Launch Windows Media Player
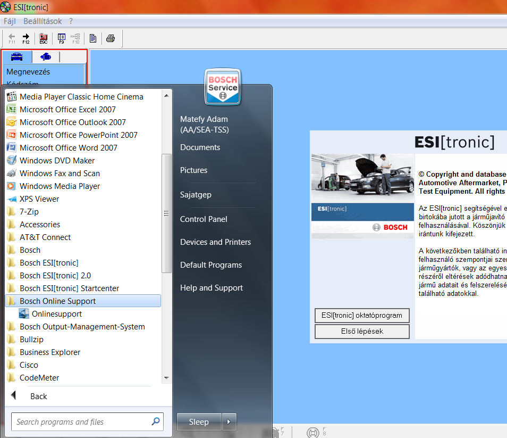This screenshot has height=438, width=507. click(x=83, y=186)
